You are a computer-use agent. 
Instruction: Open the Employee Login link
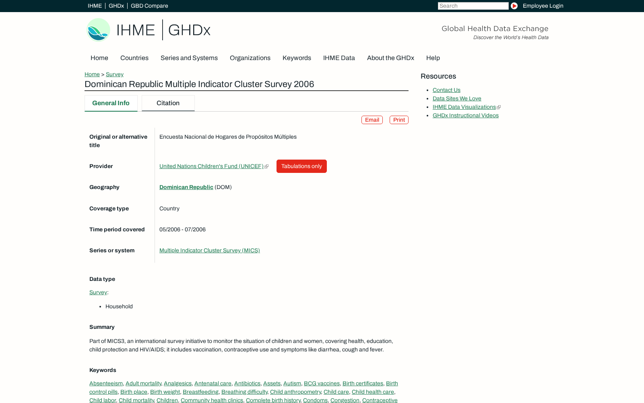543,6
